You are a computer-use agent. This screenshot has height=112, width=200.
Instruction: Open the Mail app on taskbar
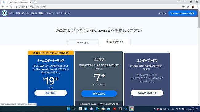click(109, 109)
